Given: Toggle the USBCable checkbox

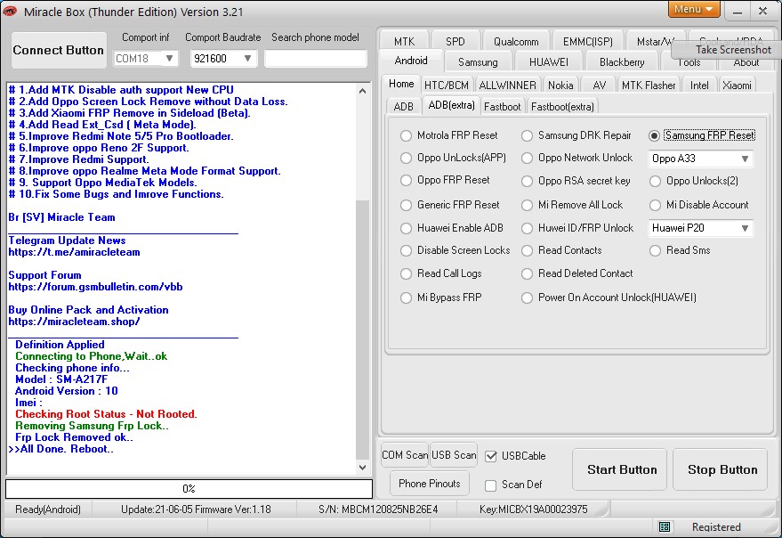Looking at the screenshot, I should (x=491, y=456).
